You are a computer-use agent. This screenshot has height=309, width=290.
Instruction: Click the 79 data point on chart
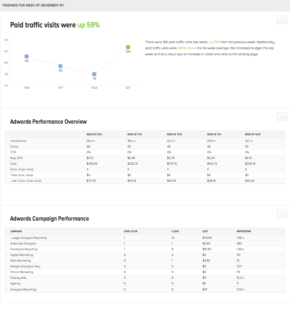(94, 74)
